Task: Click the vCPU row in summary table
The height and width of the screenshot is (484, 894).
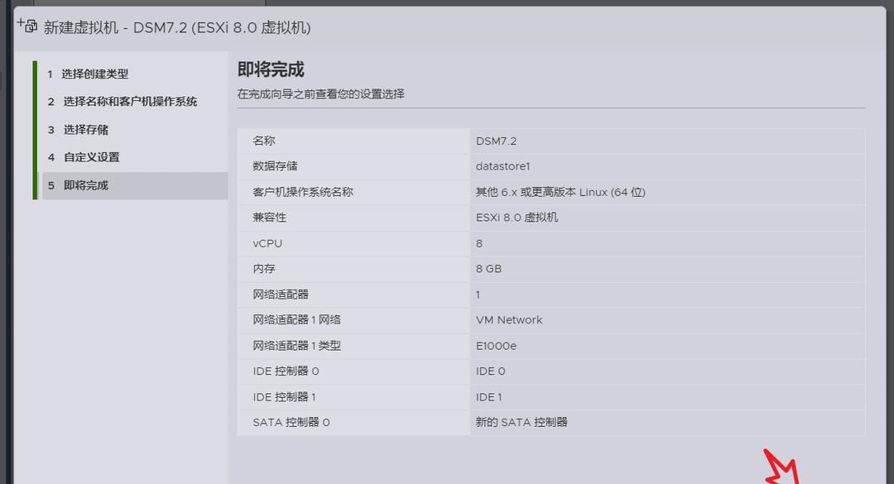Action: click(267, 243)
